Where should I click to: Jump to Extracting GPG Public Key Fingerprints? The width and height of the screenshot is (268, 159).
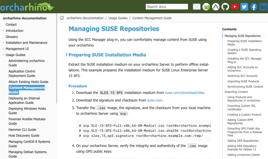[245, 132]
